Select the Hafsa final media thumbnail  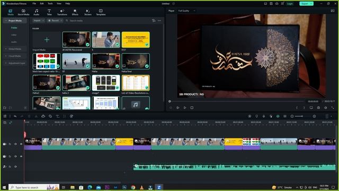(x=136, y=62)
